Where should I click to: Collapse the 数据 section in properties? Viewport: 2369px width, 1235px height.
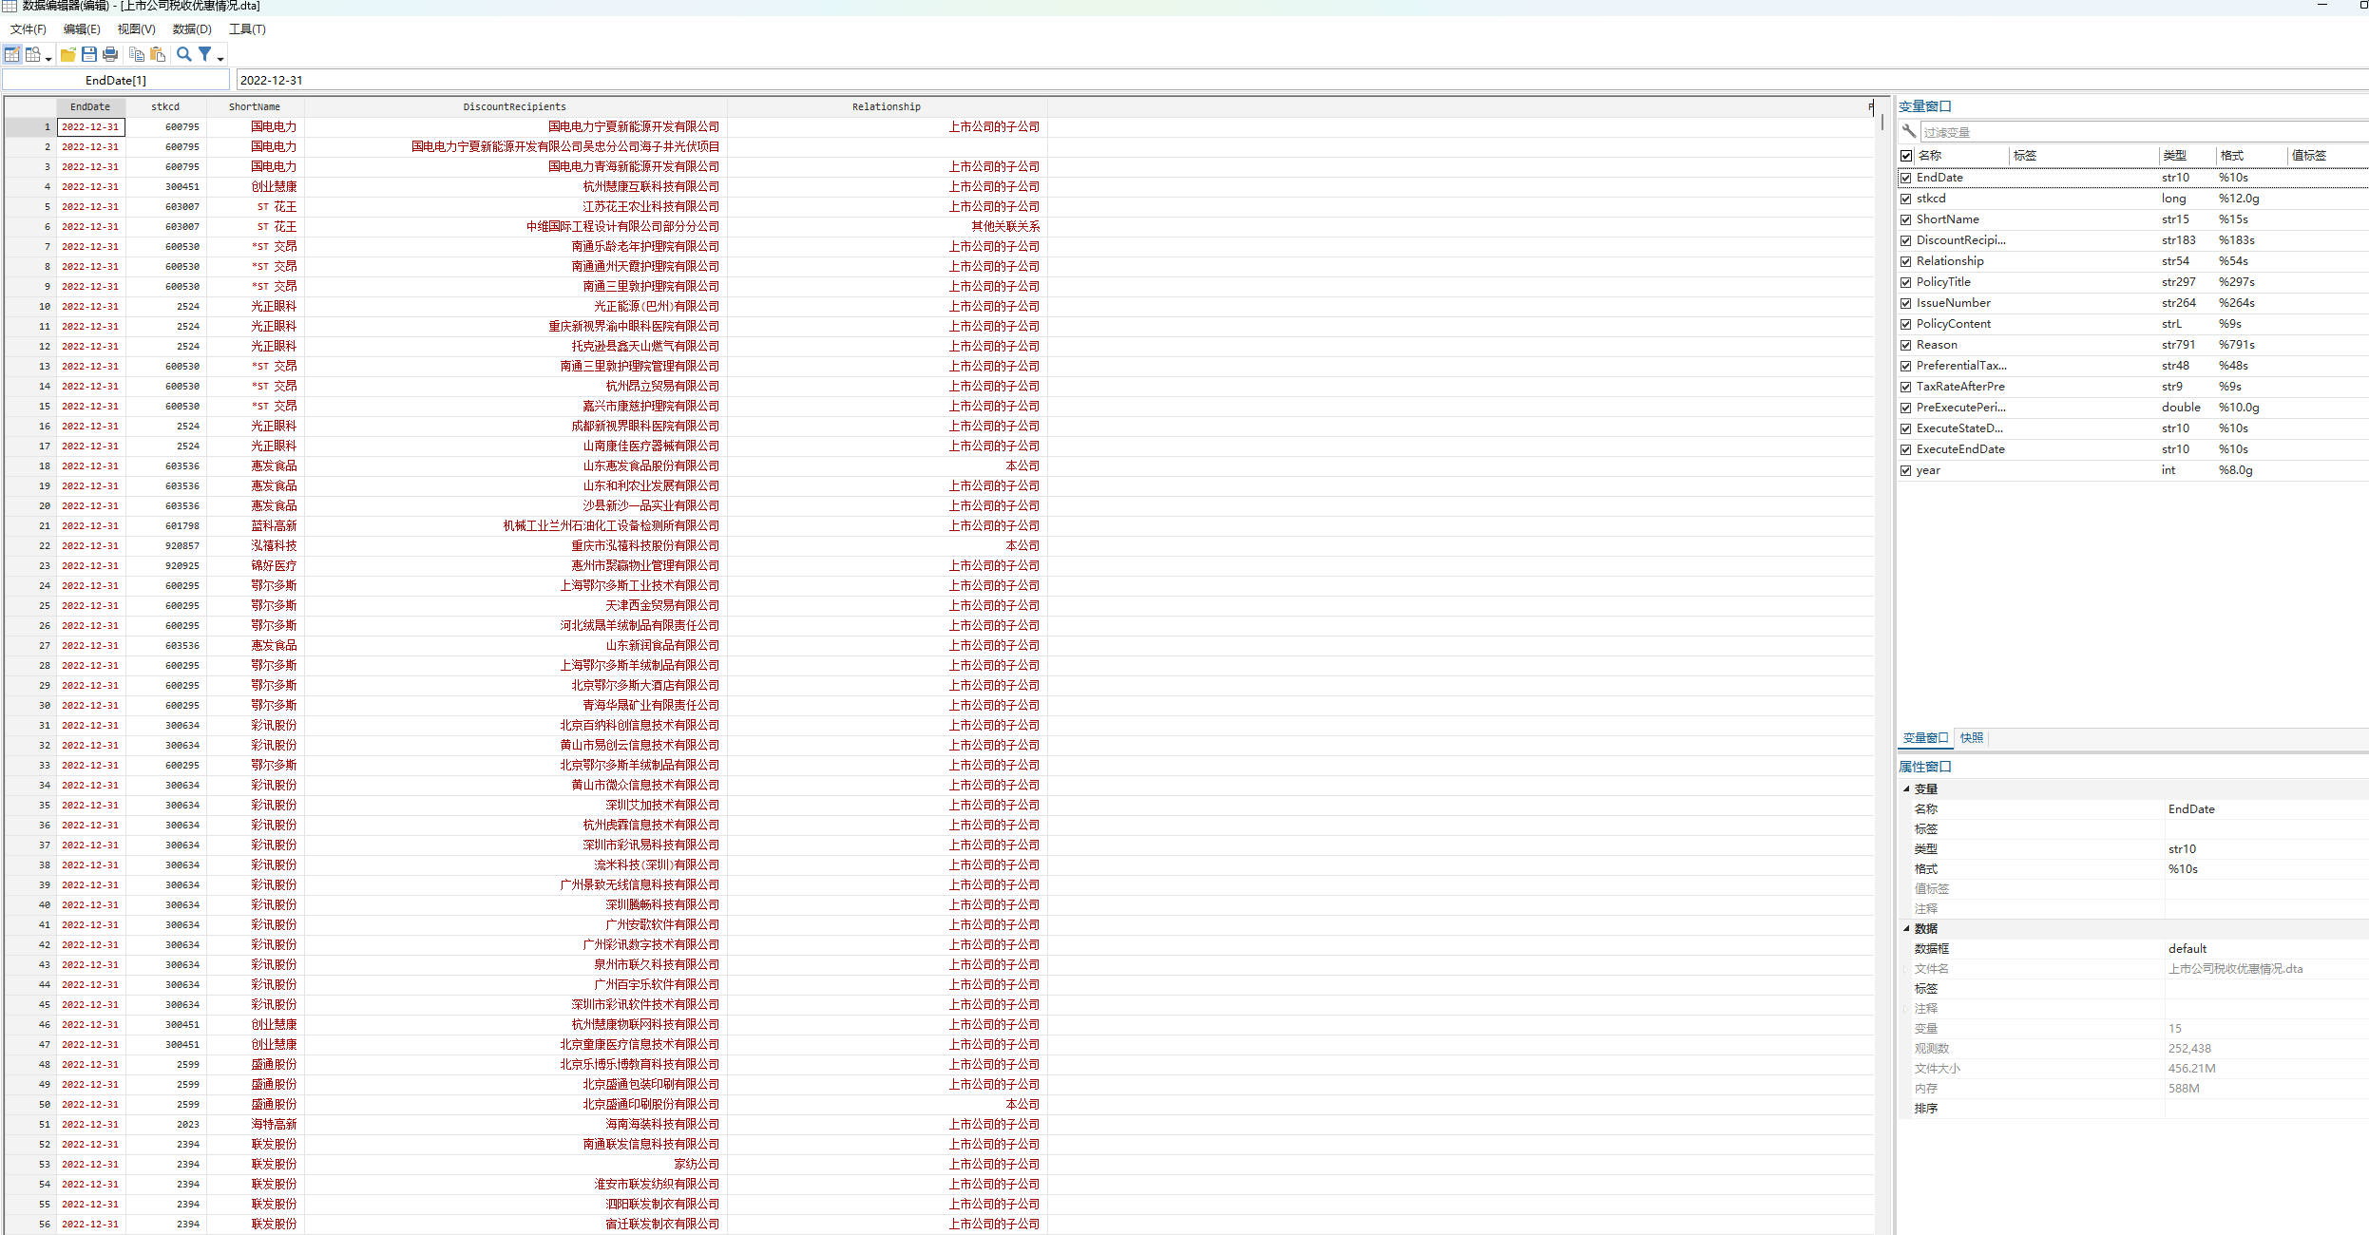[1906, 928]
